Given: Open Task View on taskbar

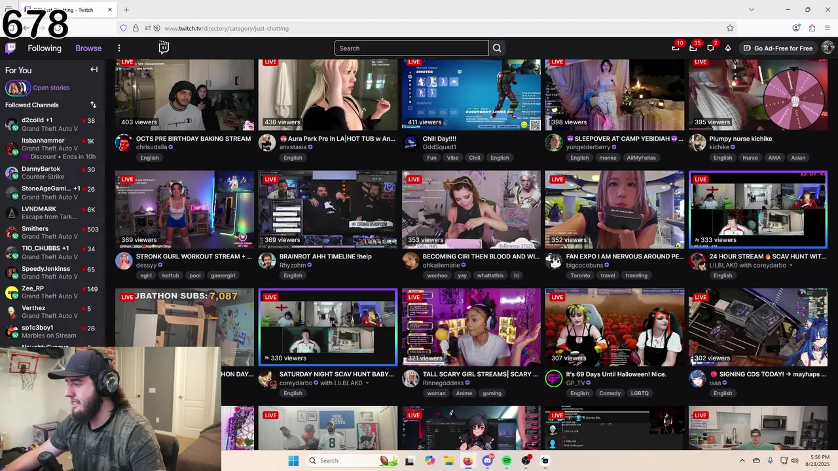Looking at the screenshot, I should 409,461.
